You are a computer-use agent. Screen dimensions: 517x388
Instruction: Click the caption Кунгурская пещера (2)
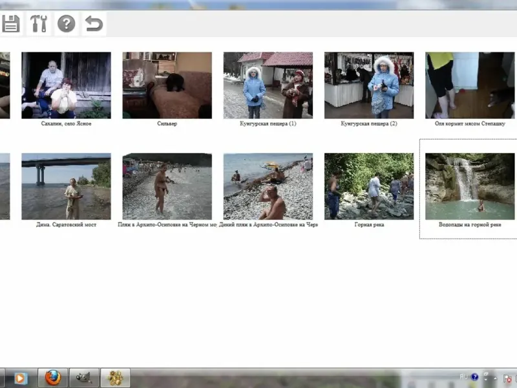click(369, 124)
